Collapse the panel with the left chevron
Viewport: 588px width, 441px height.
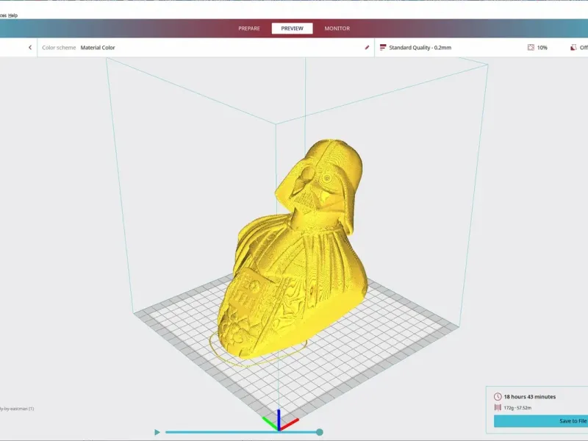(x=30, y=48)
